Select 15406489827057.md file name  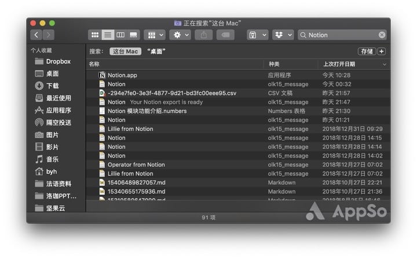[137, 183]
